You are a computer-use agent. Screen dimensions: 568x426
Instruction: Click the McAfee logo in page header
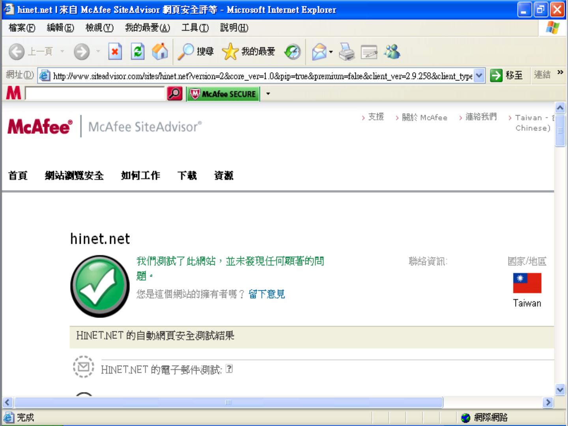(40, 127)
